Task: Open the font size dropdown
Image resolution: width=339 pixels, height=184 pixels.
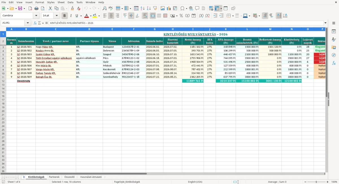Action: click(57, 16)
